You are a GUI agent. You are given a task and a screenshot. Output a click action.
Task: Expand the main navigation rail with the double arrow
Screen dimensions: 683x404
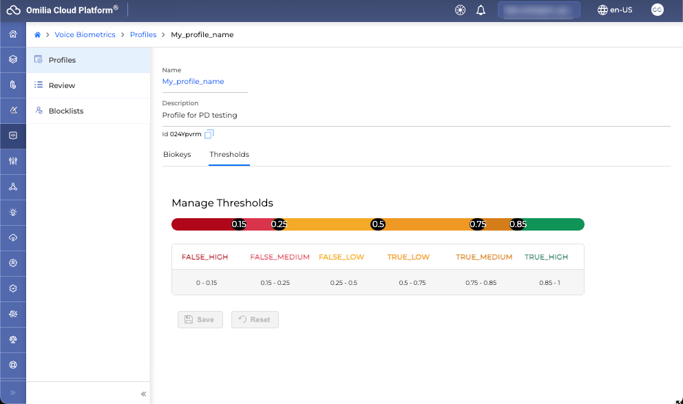point(12,392)
